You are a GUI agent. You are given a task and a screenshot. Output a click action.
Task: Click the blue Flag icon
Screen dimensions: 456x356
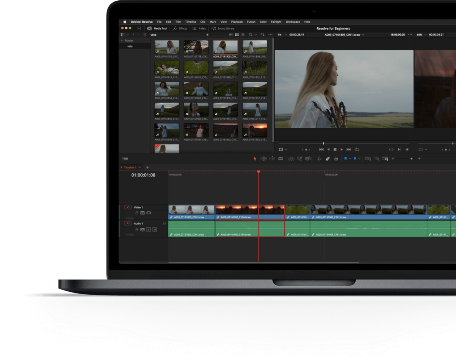click(346, 159)
